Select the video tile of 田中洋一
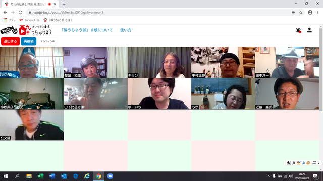The width and height of the screenshot is (323, 181). click(287, 62)
